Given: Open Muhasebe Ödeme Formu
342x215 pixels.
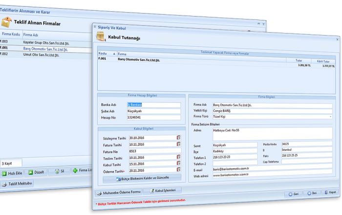Looking at the screenshot, I should tap(121, 191).
